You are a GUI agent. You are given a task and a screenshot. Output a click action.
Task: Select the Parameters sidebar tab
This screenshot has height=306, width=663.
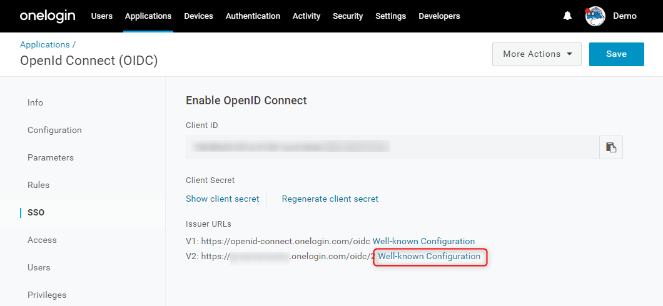pyautogui.click(x=51, y=157)
